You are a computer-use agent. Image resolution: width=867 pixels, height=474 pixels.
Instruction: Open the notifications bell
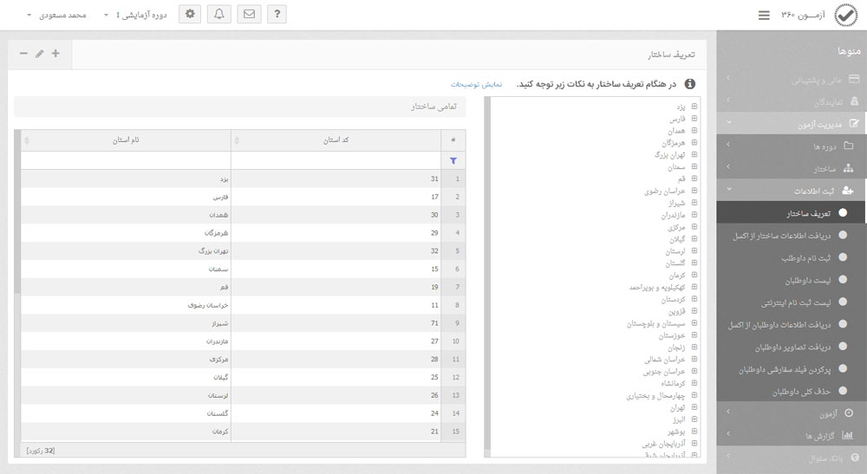click(x=219, y=15)
